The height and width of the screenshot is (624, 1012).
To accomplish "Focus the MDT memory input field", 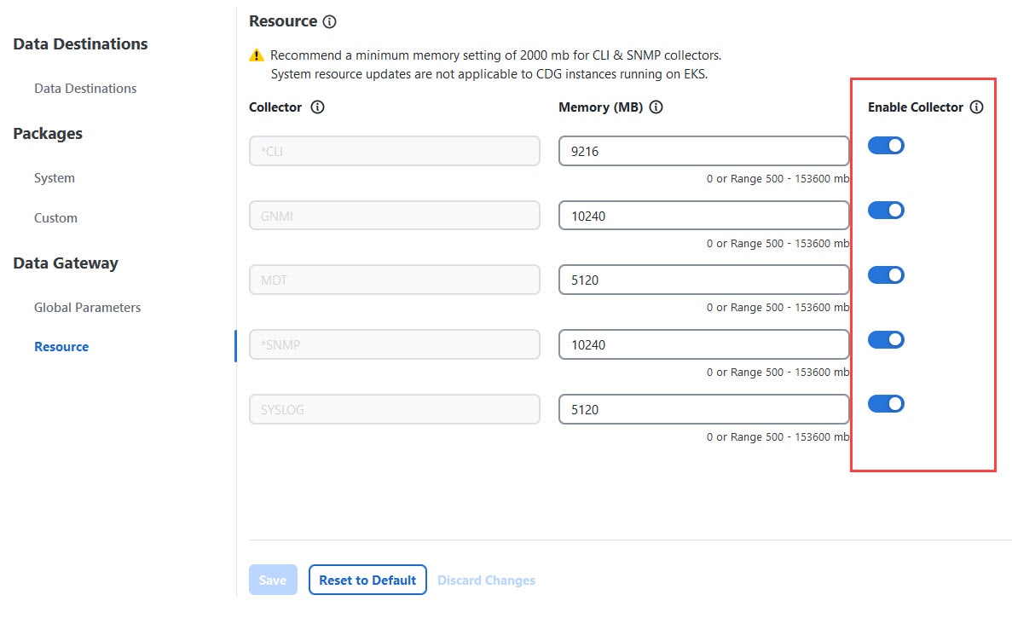I will [x=703, y=280].
